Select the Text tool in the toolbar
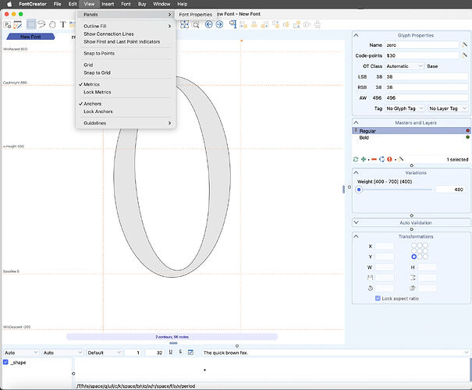The width and height of the screenshot is (472, 390). tap(63, 24)
